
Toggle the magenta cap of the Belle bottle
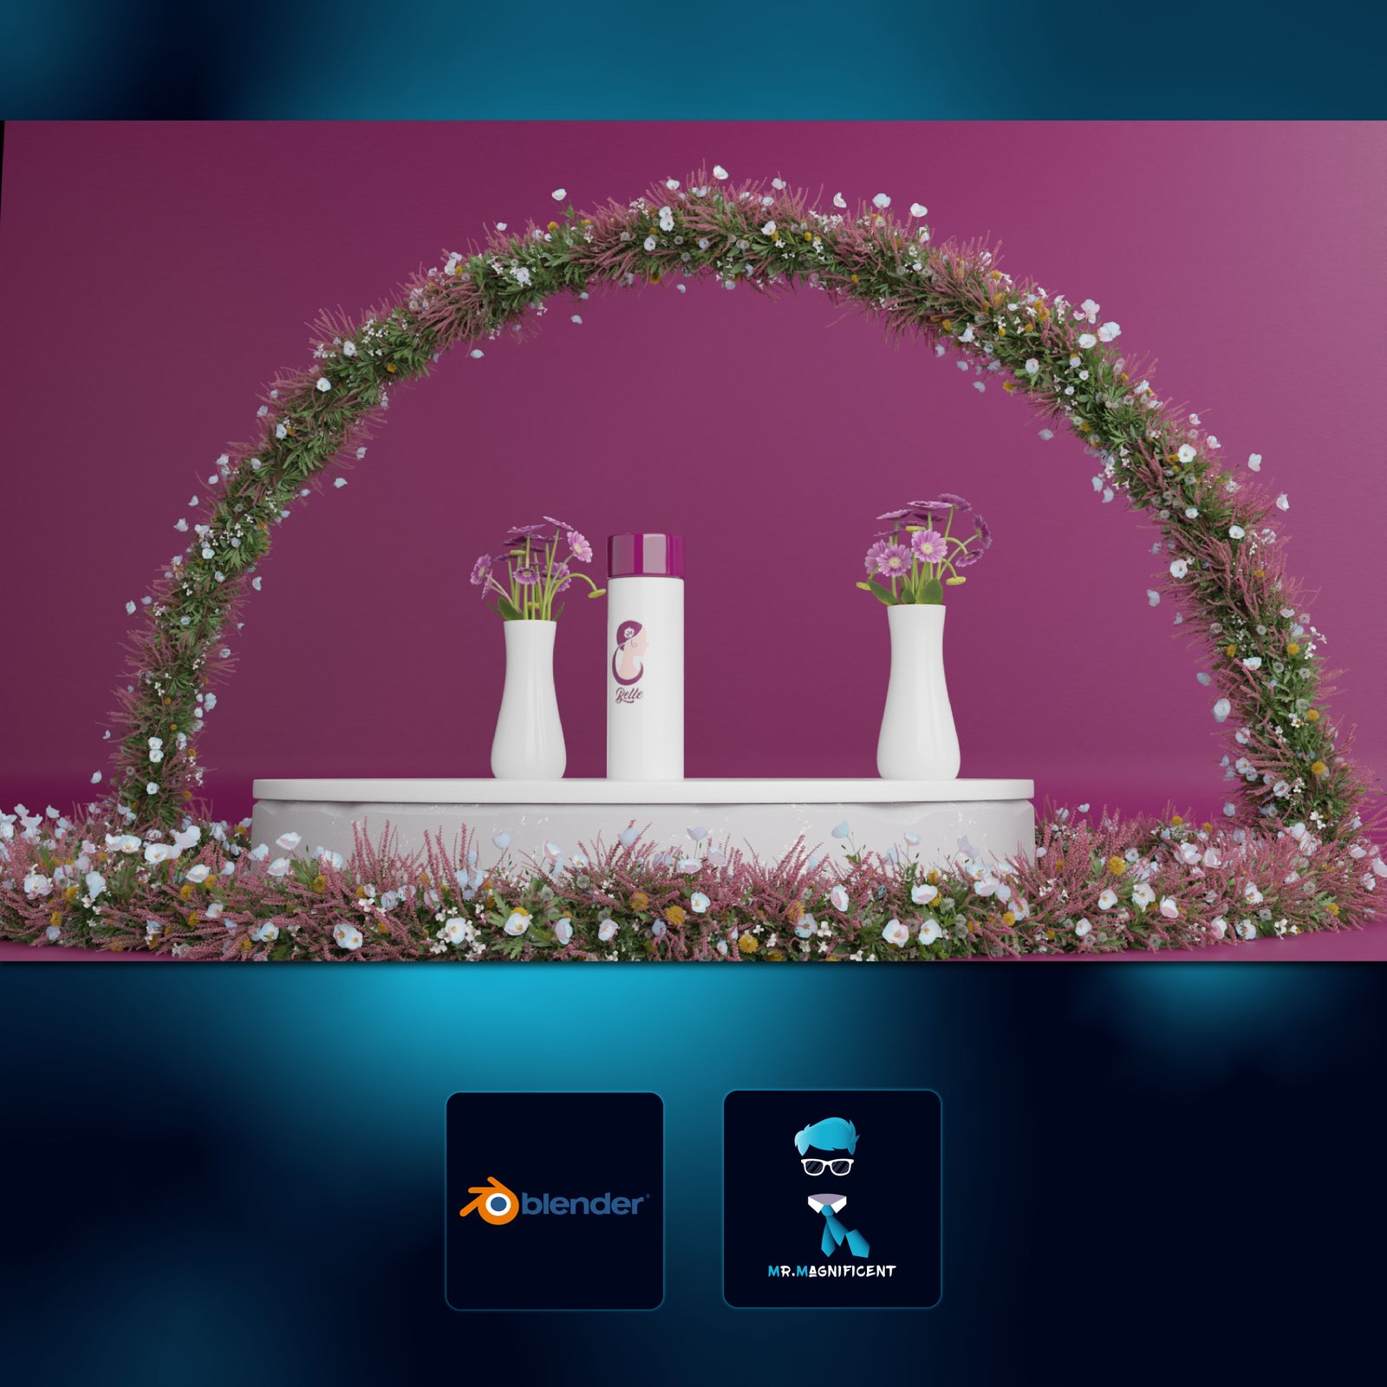(645, 556)
